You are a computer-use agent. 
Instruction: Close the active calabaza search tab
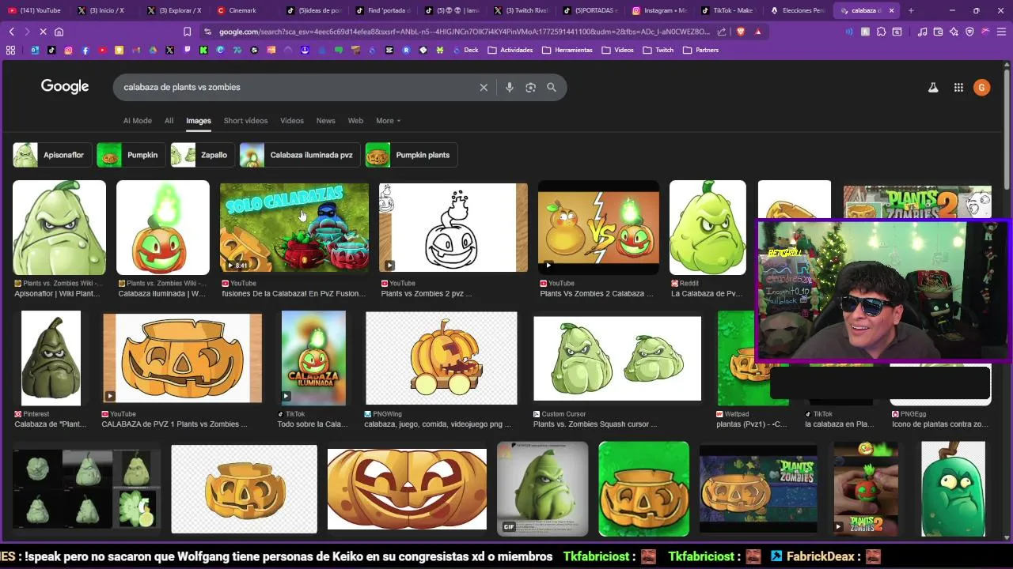click(892, 10)
